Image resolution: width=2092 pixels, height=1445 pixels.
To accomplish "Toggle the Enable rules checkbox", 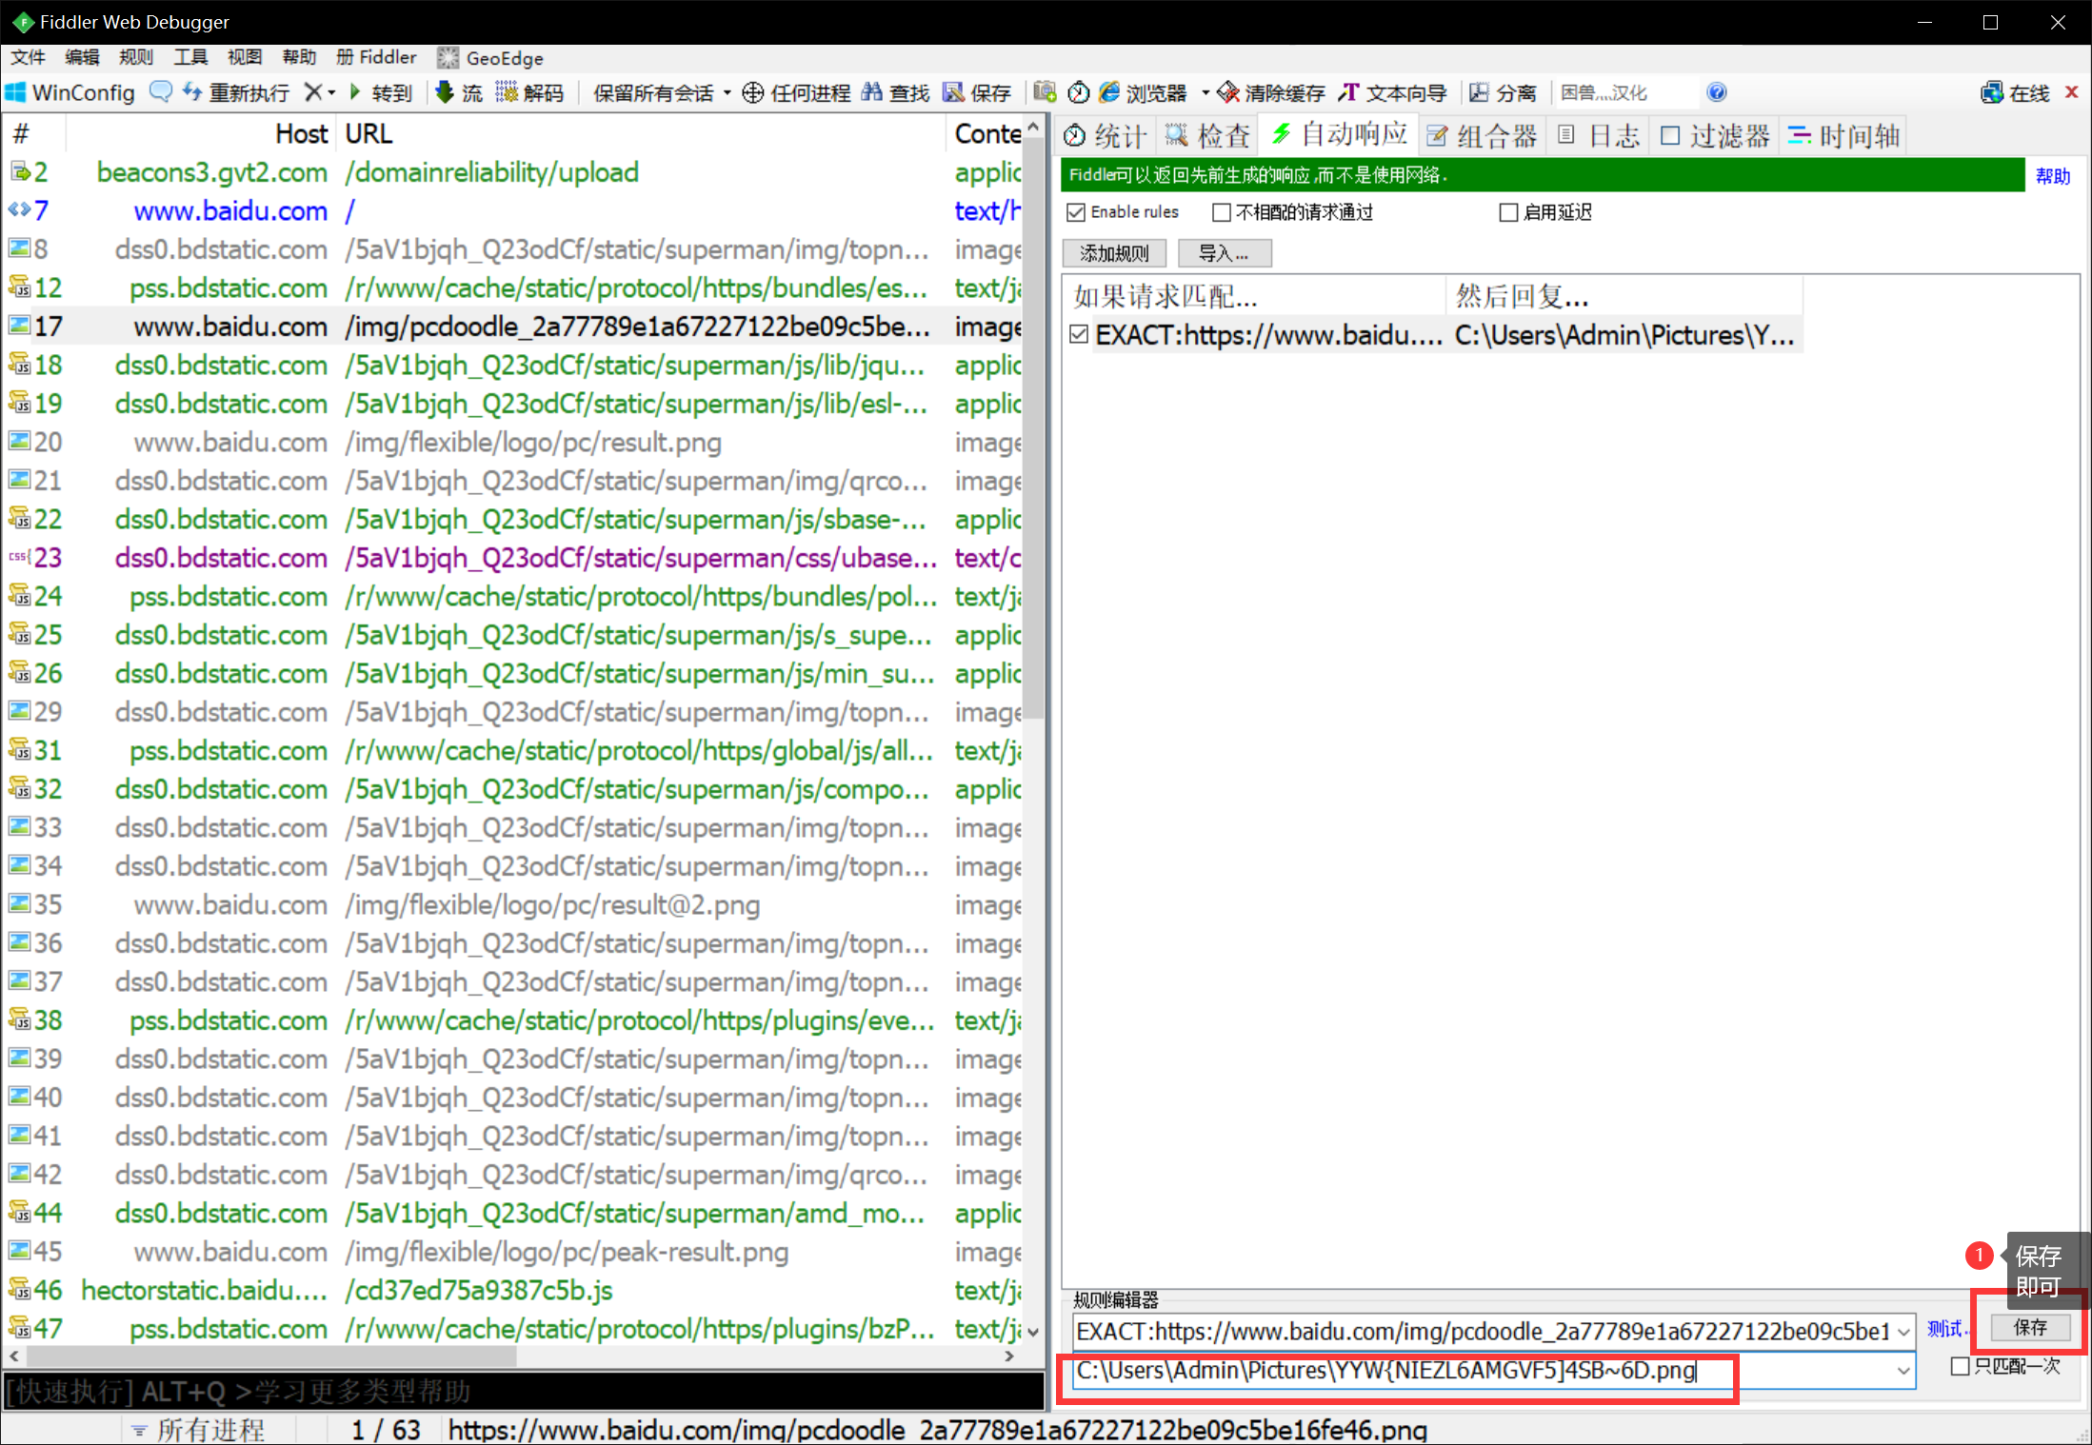I will [1076, 212].
